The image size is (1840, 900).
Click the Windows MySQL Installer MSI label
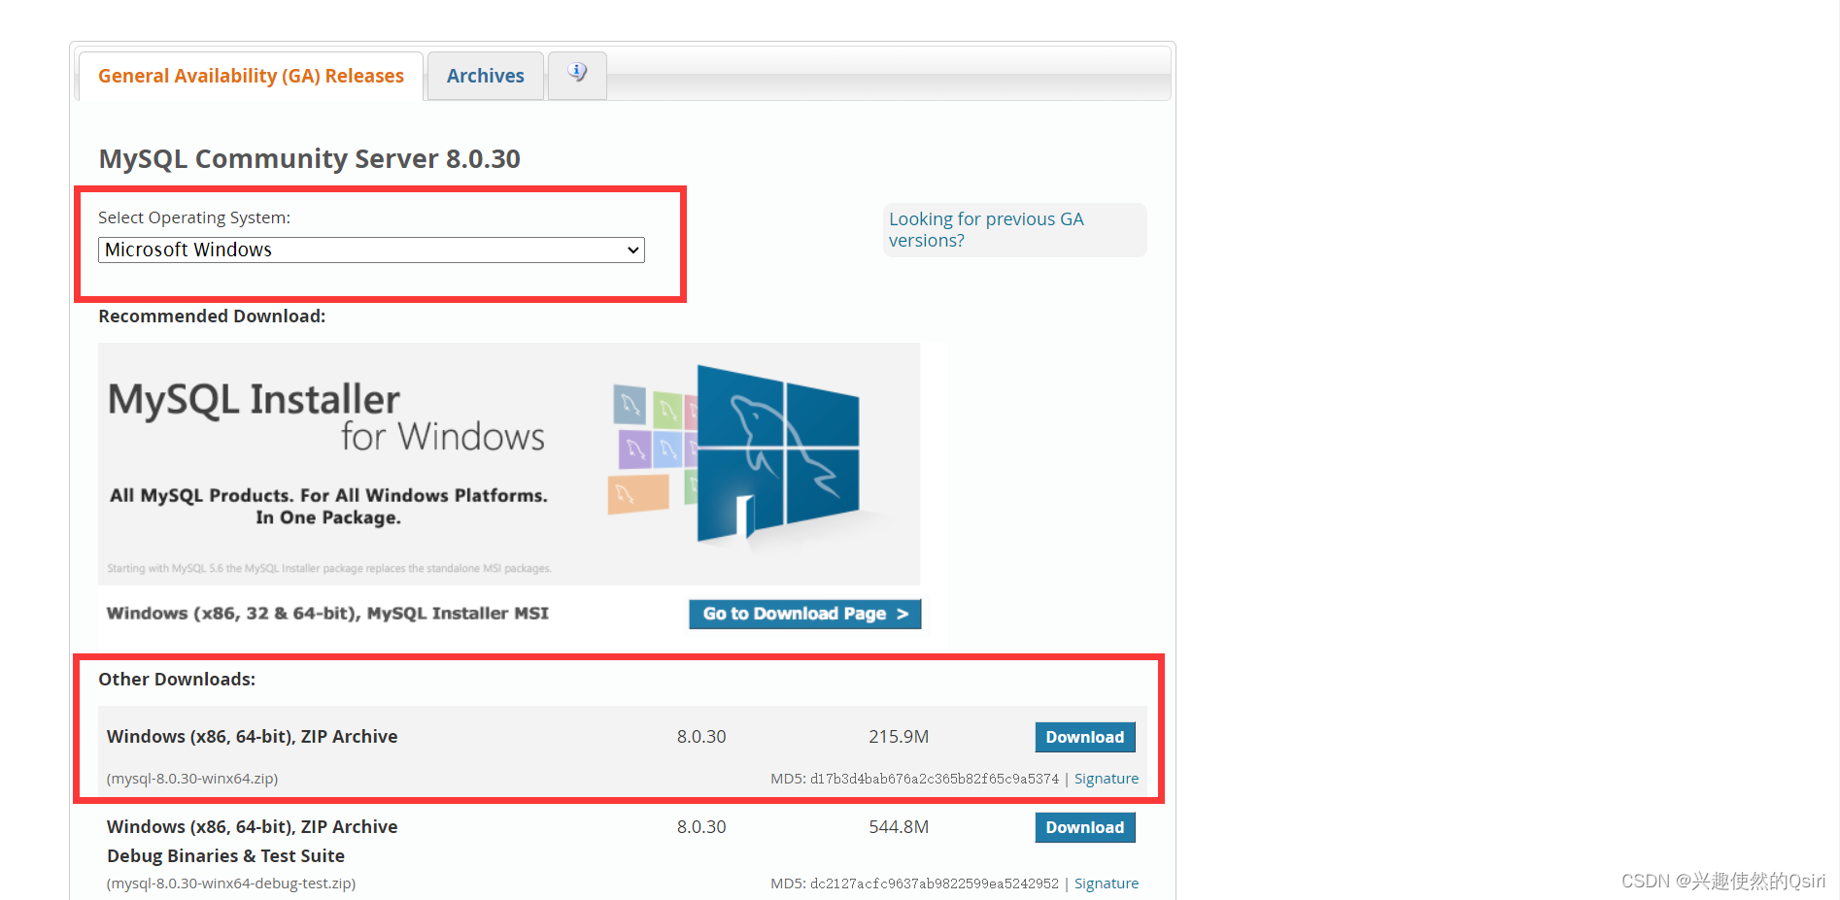(327, 614)
